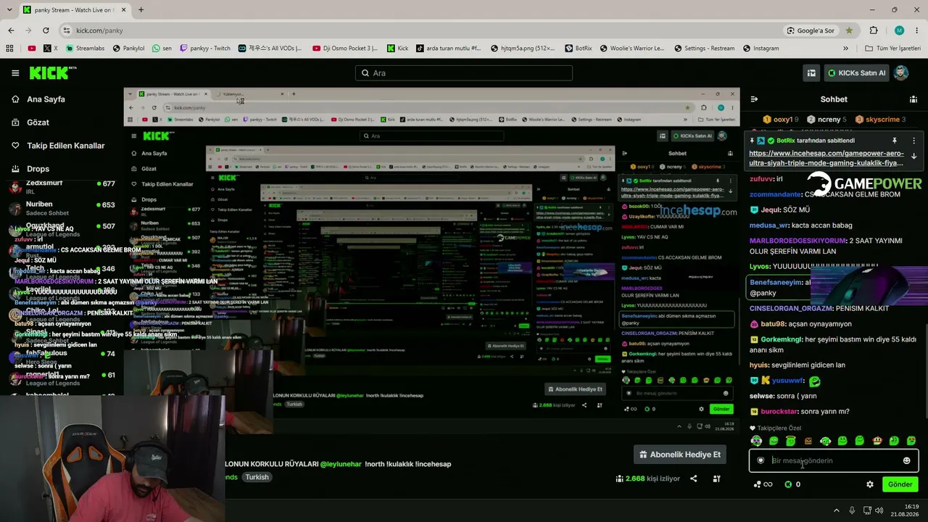Click the address bar showing kick.com/panky

pos(420,30)
